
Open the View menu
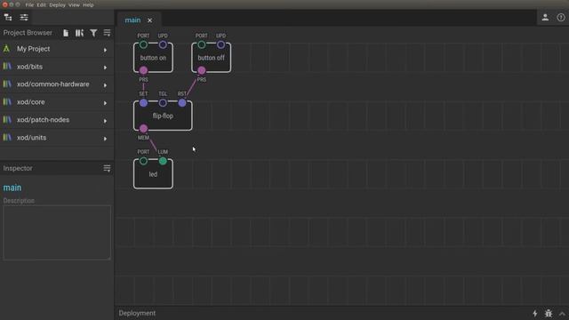[x=74, y=4]
